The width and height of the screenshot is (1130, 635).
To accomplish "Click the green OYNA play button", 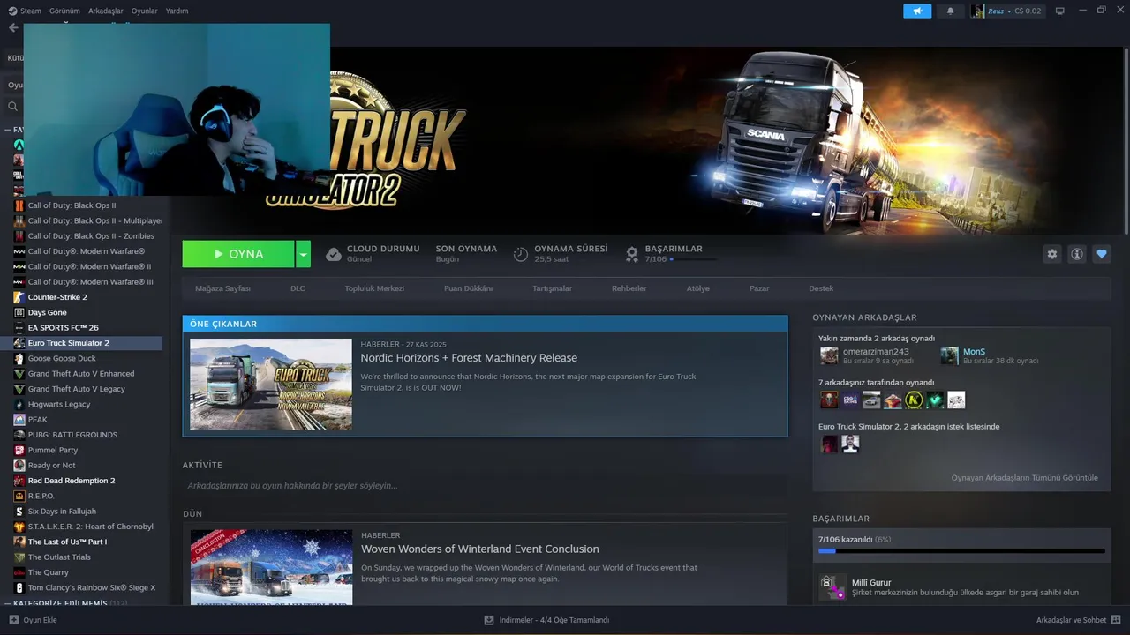I will [x=238, y=254].
